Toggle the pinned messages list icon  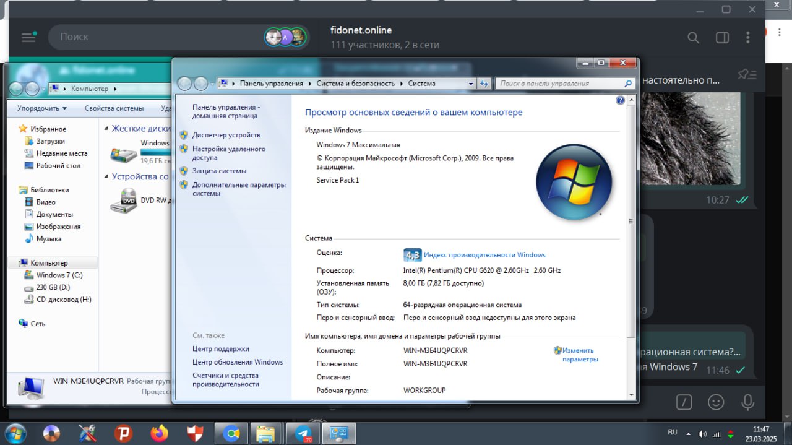tap(747, 75)
